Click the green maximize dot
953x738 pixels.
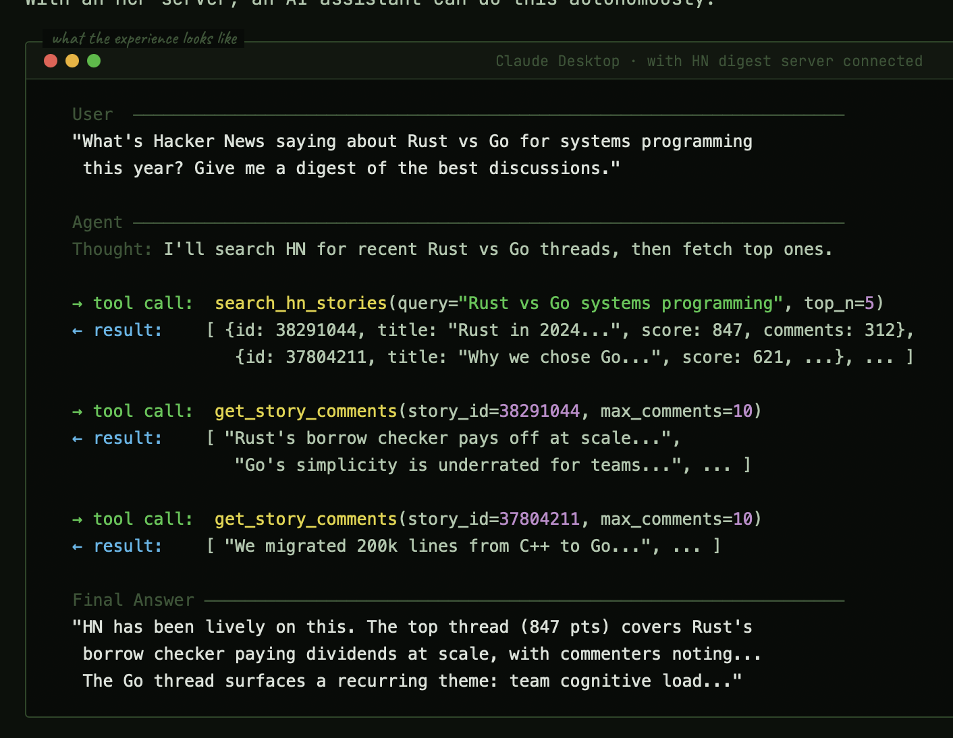tap(94, 61)
